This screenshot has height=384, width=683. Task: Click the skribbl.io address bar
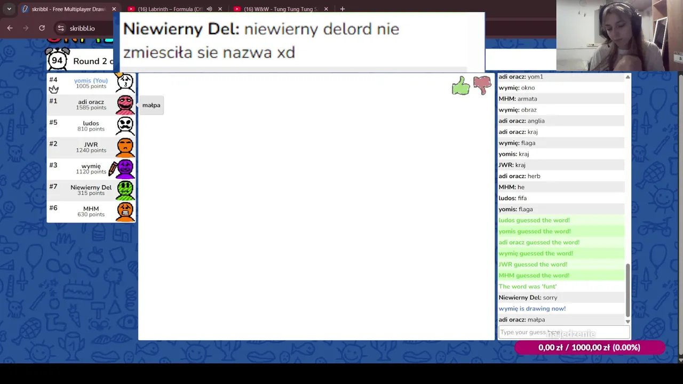82,28
